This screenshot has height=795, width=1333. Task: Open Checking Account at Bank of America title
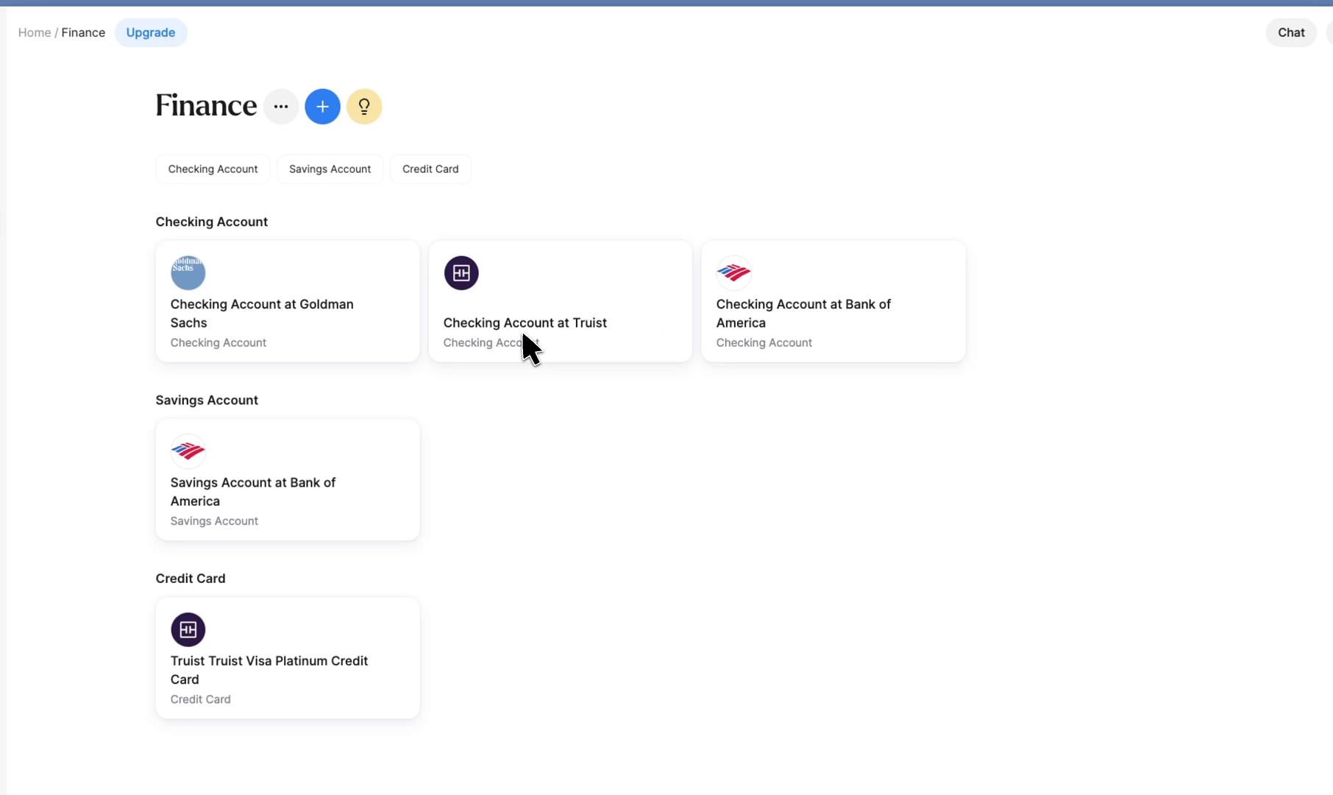click(x=803, y=314)
